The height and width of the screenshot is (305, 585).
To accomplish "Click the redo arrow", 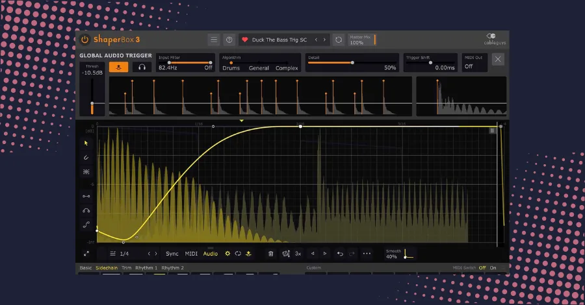I will 352,254.
